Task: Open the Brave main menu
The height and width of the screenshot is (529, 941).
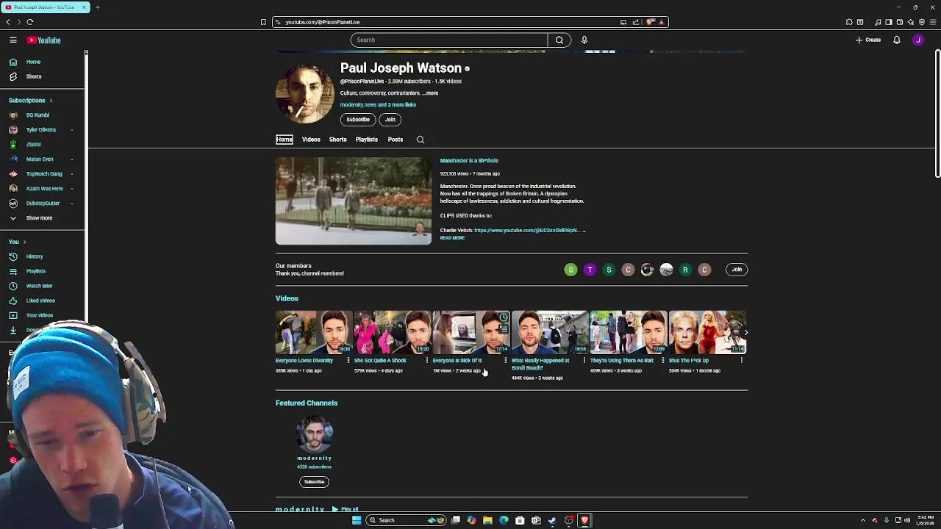Action: 933,22
